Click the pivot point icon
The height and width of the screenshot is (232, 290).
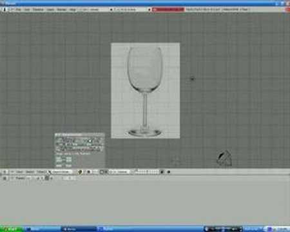(x=88, y=172)
